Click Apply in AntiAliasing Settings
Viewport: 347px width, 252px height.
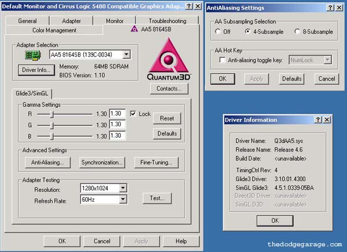pyautogui.click(x=257, y=79)
